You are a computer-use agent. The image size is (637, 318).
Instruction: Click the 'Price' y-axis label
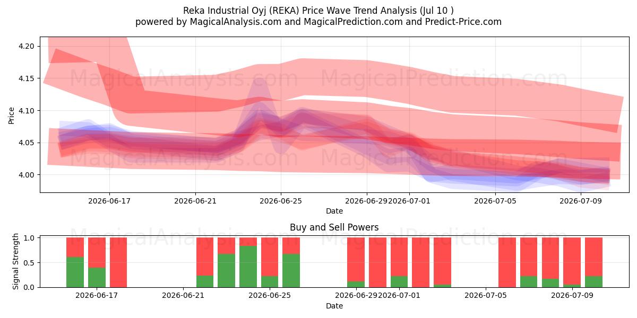tap(12, 115)
